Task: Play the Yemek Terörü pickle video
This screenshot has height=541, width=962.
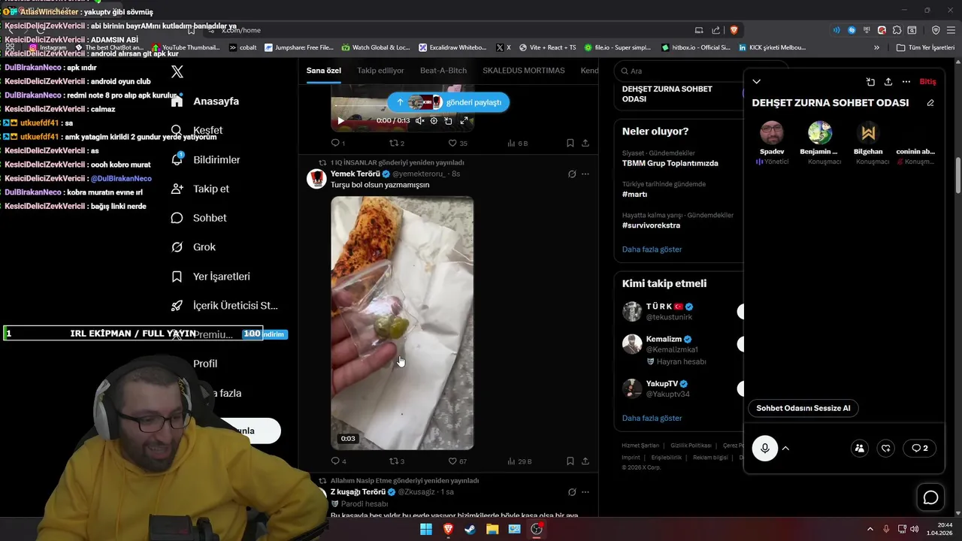Action: coord(402,323)
